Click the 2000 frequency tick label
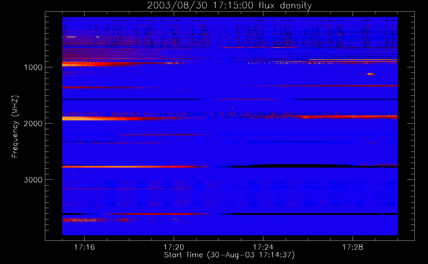Image resolution: width=428 pixels, height=264 pixels. 33,124
